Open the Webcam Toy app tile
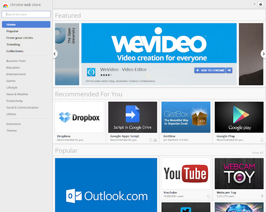Image resolution: width=266 pixels, height=212 pixels. [x=239, y=173]
